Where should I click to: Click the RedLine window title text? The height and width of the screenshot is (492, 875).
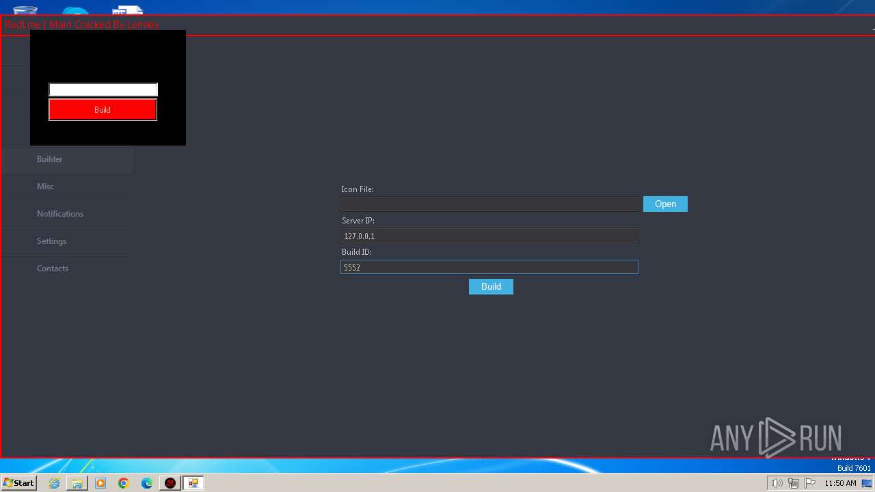pyautogui.click(x=82, y=25)
